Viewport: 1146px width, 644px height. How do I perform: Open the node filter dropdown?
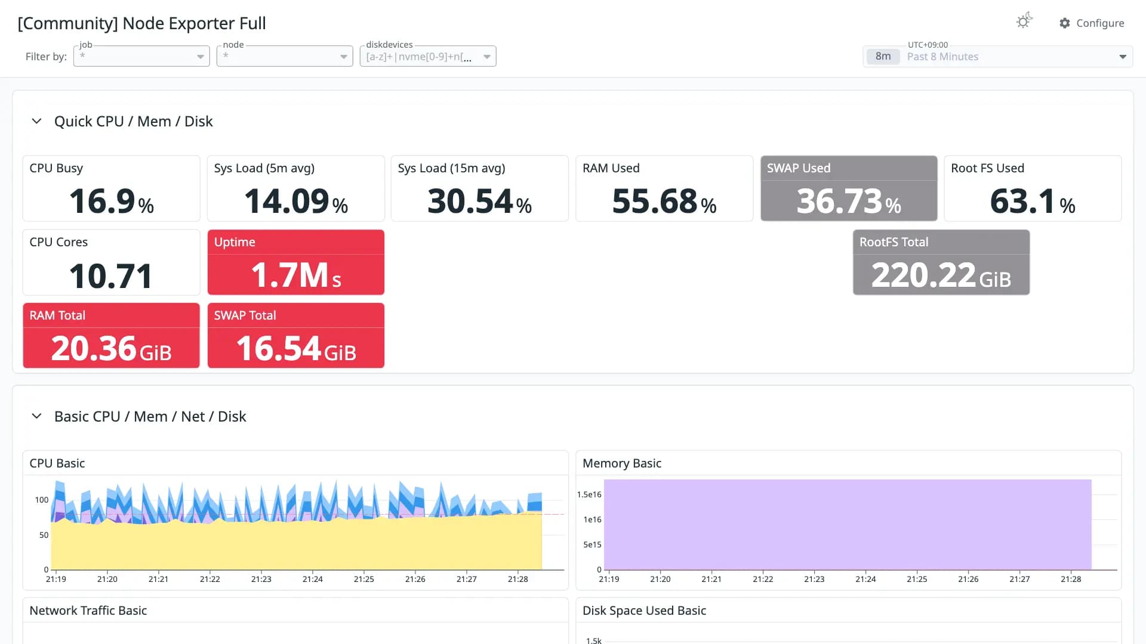pyautogui.click(x=285, y=56)
